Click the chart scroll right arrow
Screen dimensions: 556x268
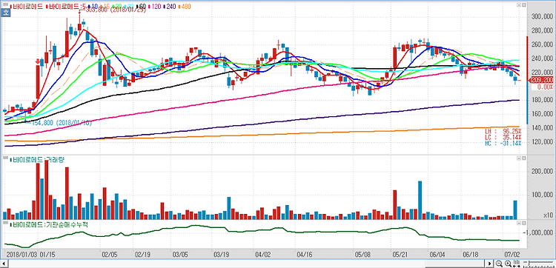coord(490,264)
